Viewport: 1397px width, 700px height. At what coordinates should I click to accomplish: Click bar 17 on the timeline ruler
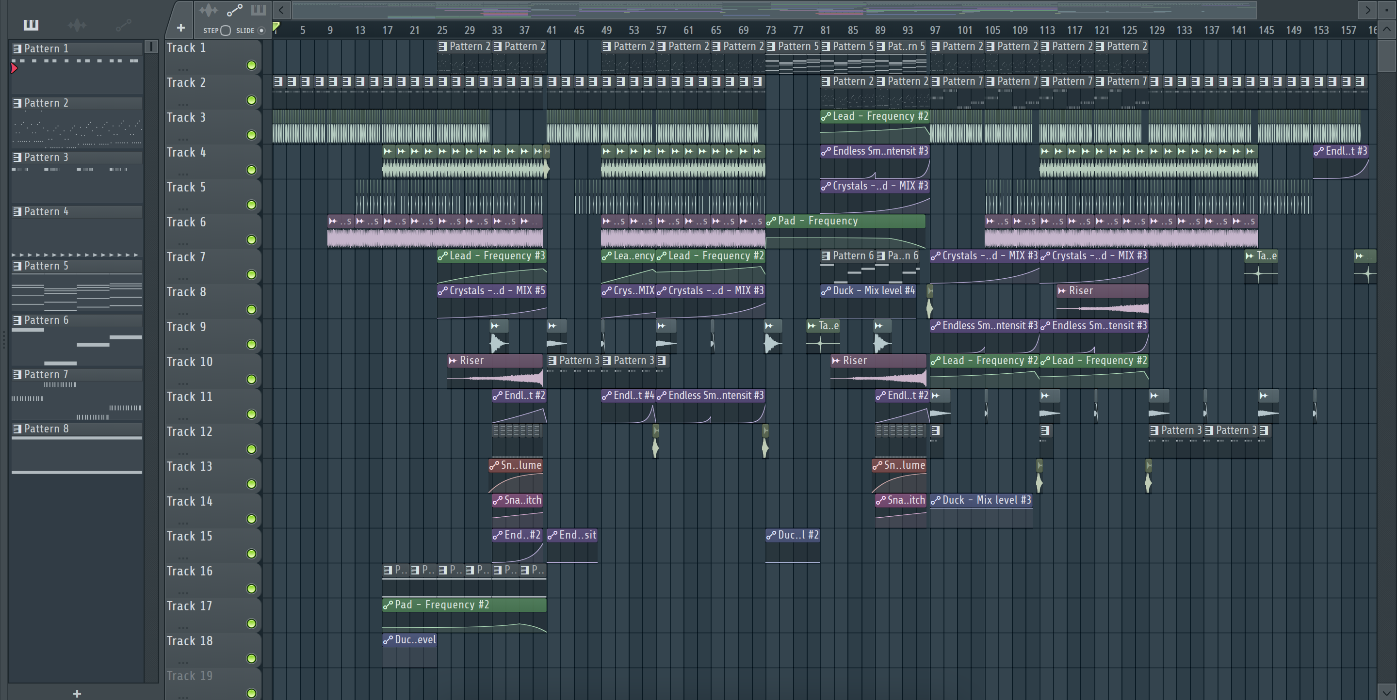(x=387, y=31)
